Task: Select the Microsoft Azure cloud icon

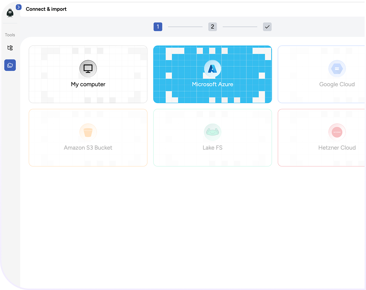Action: pyautogui.click(x=212, y=69)
